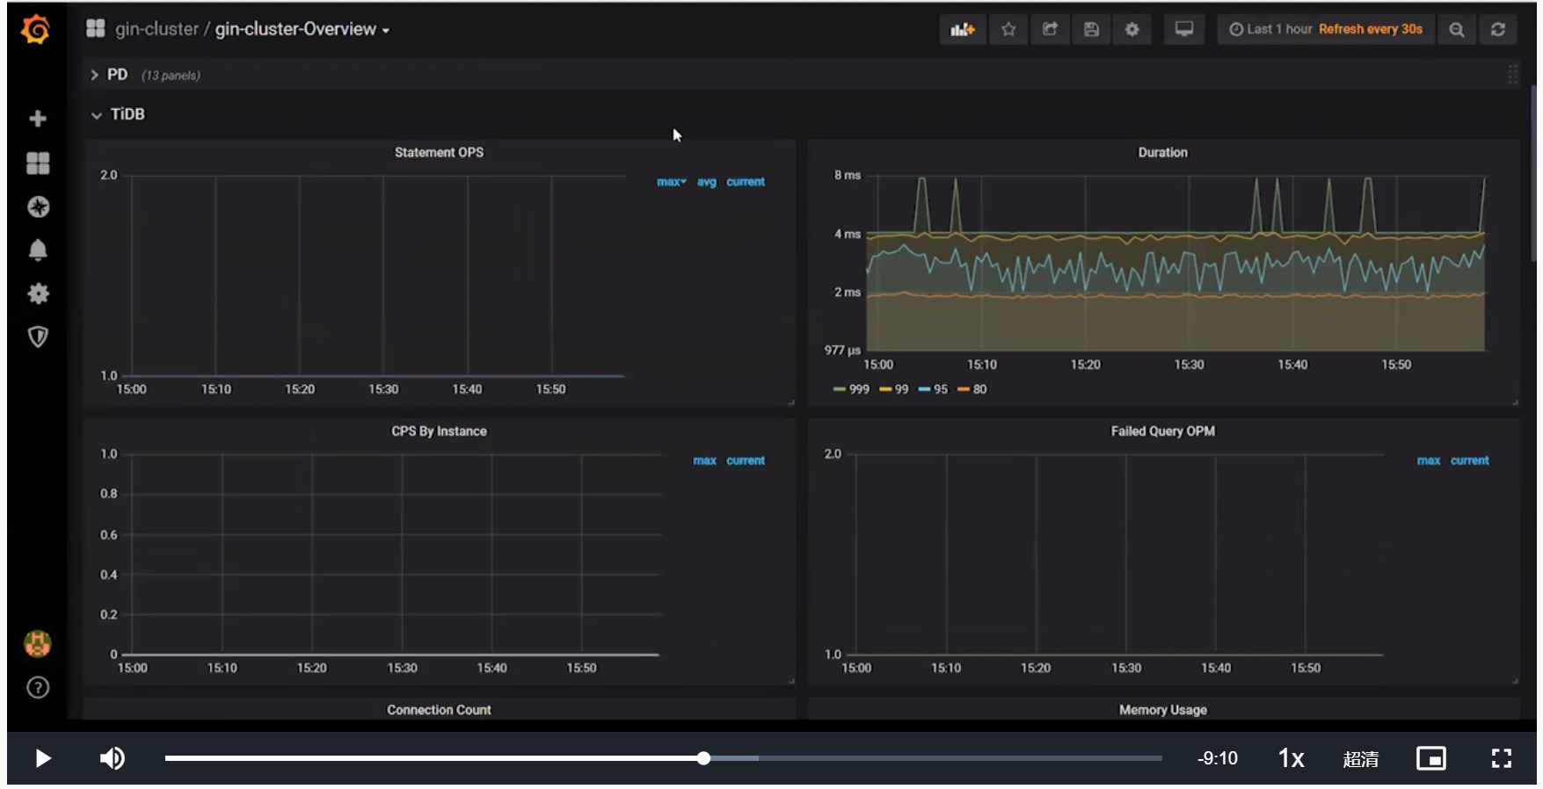Image resolution: width=1543 pixels, height=789 pixels.
Task: Click the Share dashboard icon
Action: pos(1050,30)
